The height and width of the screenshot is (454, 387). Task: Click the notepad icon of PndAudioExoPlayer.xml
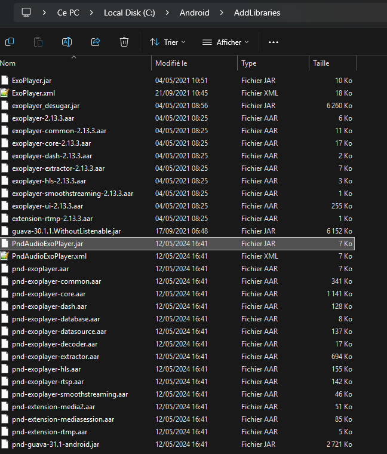coord(5,256)
